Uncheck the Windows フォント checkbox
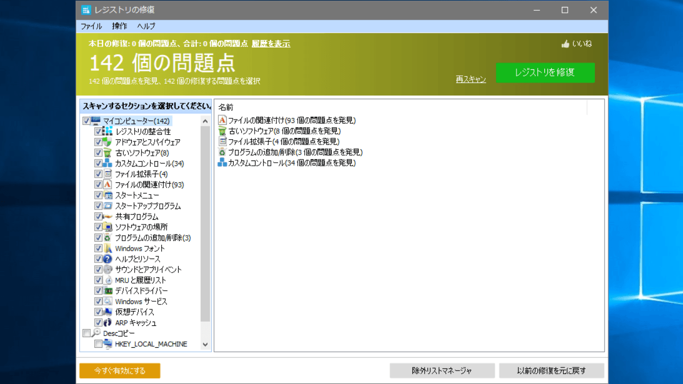The height and width of the screenshot is (384, 683). tap(98, 249)
